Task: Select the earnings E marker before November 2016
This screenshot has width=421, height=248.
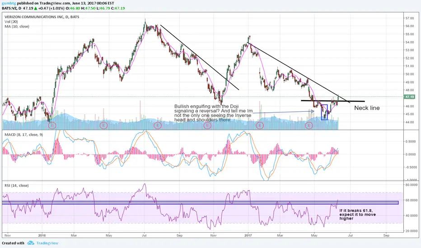Action: [x=207, y=125]
